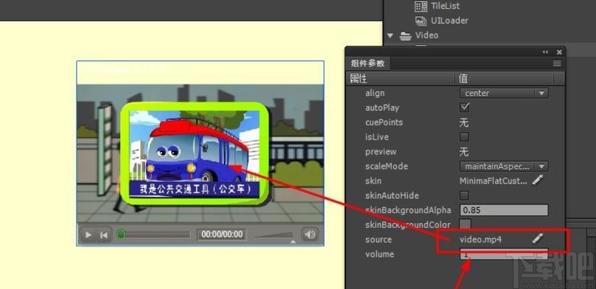
Task: Select the source property label
Action: 378,239
